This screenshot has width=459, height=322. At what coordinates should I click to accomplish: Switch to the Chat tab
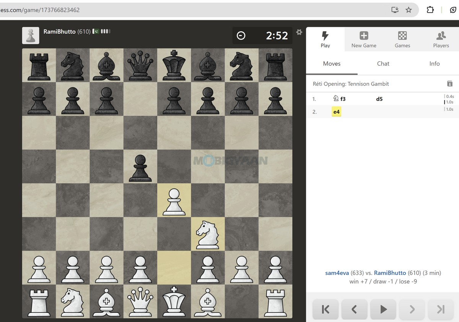coord(383,63)
